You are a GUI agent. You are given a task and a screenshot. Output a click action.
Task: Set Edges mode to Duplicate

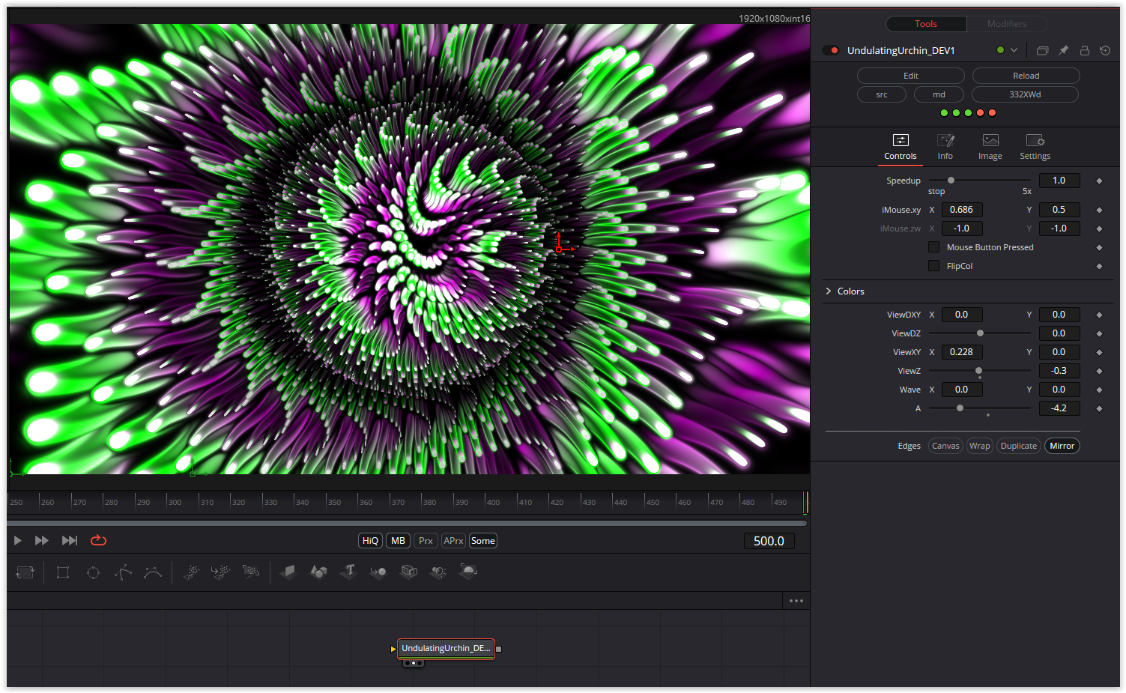coord(1019,446)
